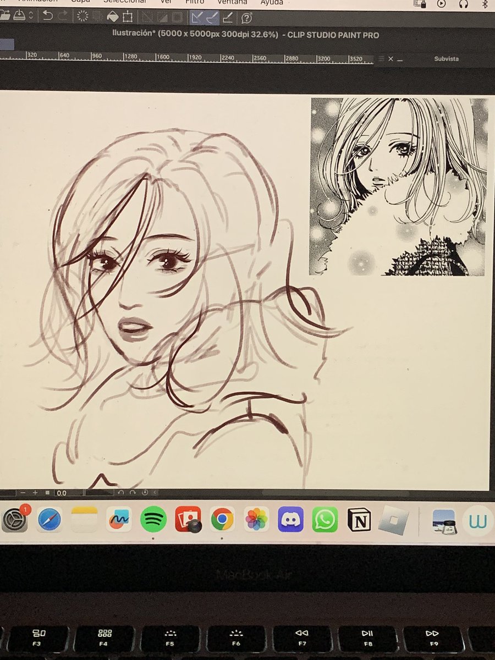This screenshot has height=660, width=495.
Task: Click the canvas horizontal ruler
Action: tap(187, 57)
